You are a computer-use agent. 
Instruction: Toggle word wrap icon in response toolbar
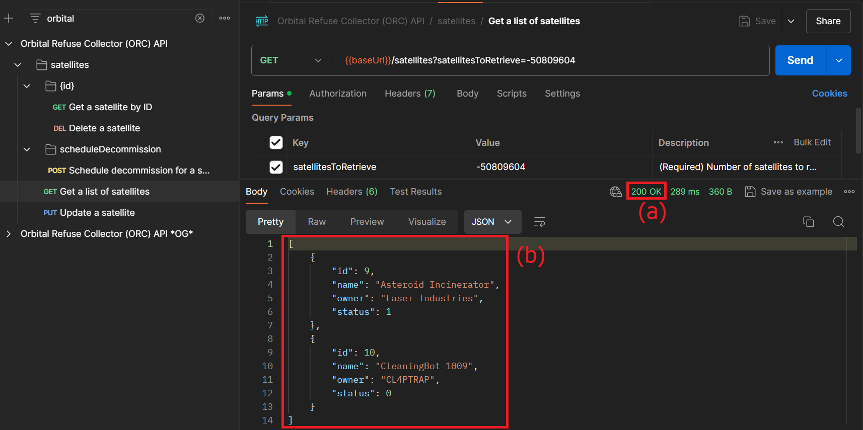(539, 222)
